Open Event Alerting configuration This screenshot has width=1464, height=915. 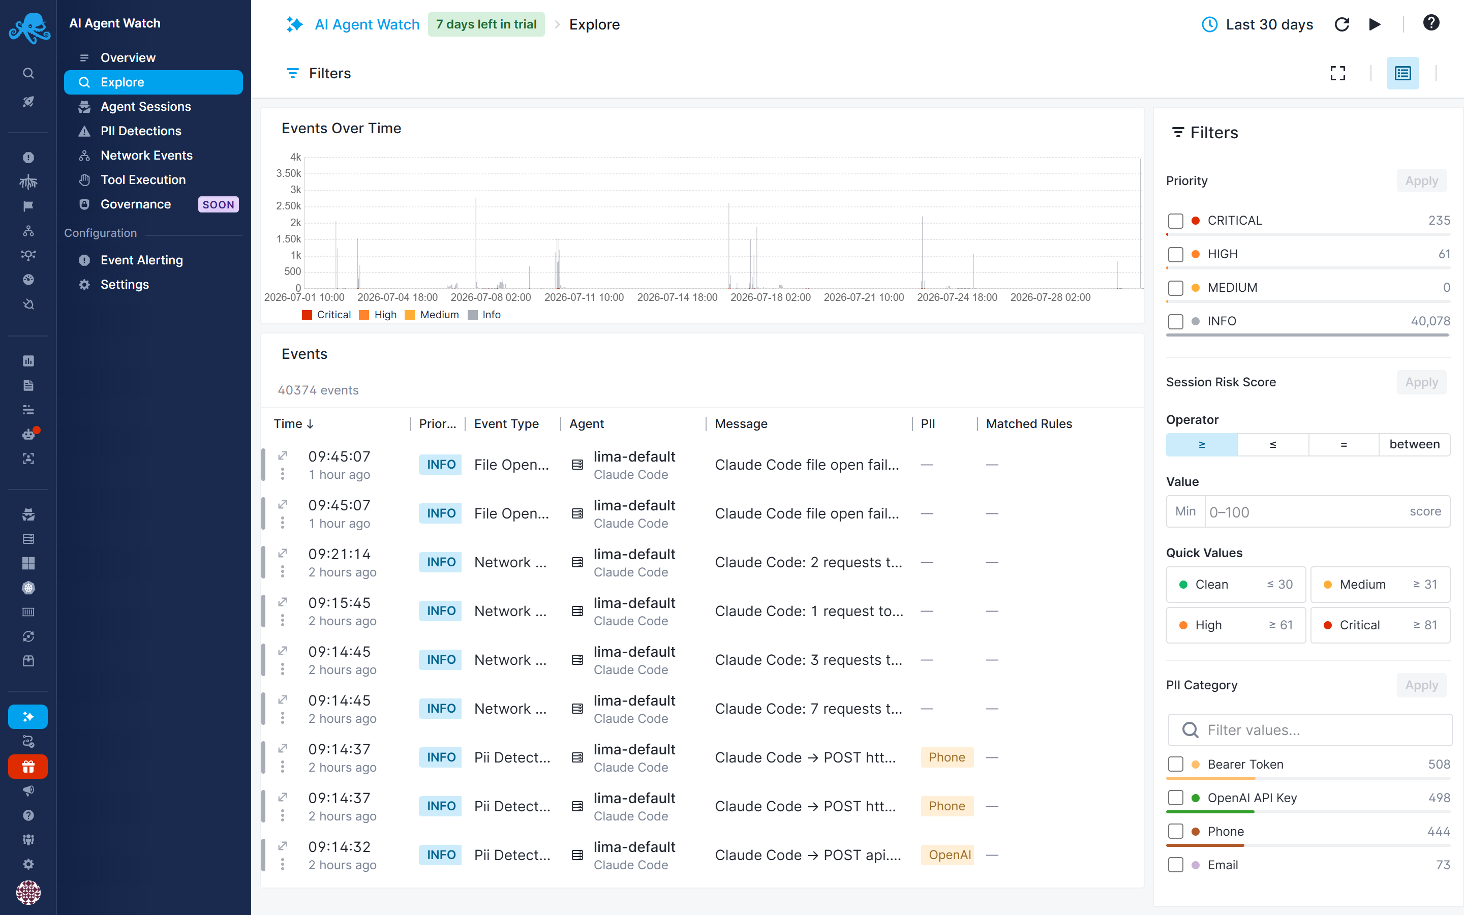coord(153,260)
